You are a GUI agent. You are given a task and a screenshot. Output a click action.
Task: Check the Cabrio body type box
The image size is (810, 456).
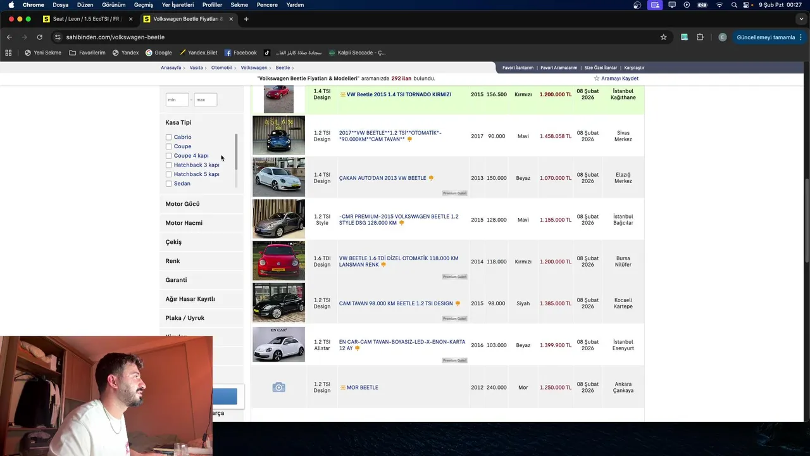tap(169, 137)
